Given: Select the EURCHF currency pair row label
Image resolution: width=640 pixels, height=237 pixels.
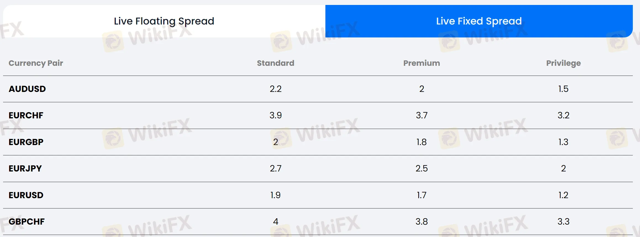Looking at the screenshot, I should (26, 115).
